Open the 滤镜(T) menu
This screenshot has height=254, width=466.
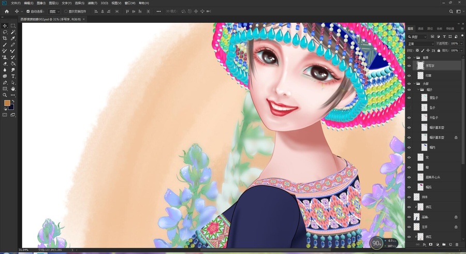point(93,3)
